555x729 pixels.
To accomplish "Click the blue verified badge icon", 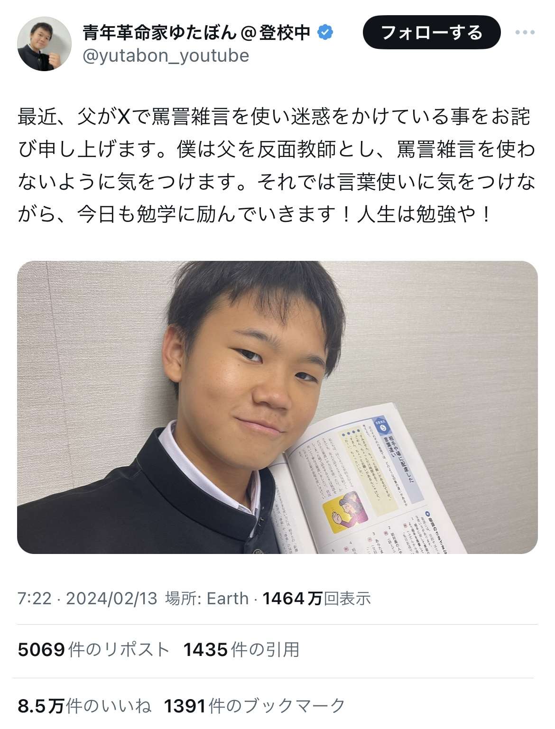I will click(x=325, y=33).
